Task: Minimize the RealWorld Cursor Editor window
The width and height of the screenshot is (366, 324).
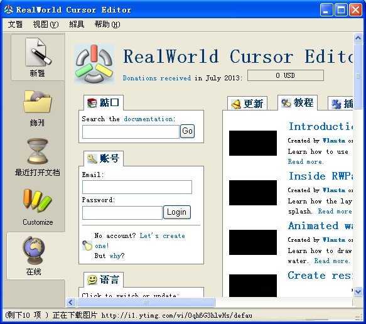Action: [326, 10]
